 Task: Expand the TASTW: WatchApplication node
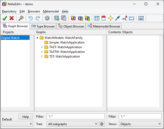click(42, 52)
